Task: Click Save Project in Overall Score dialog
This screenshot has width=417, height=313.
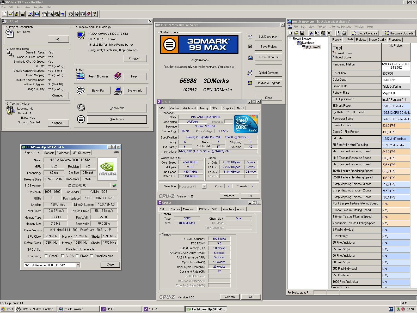Action: 268,47
